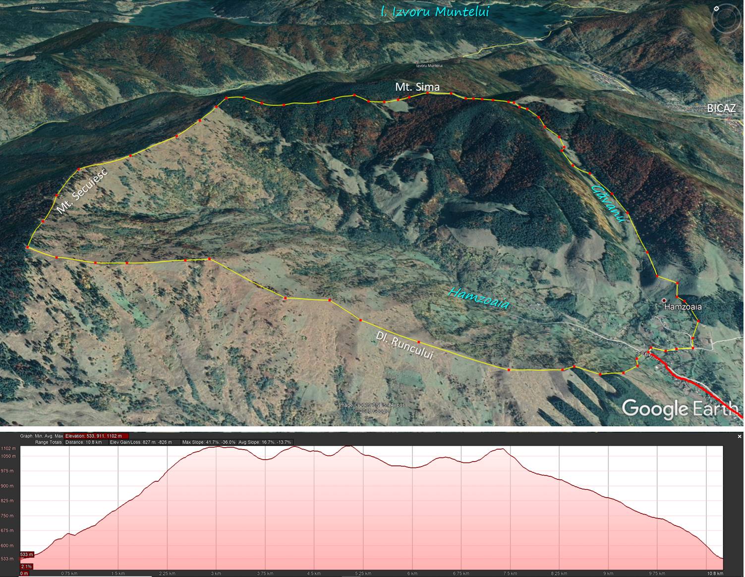Click the Distance 10.8 km range total

coord(83,442)
